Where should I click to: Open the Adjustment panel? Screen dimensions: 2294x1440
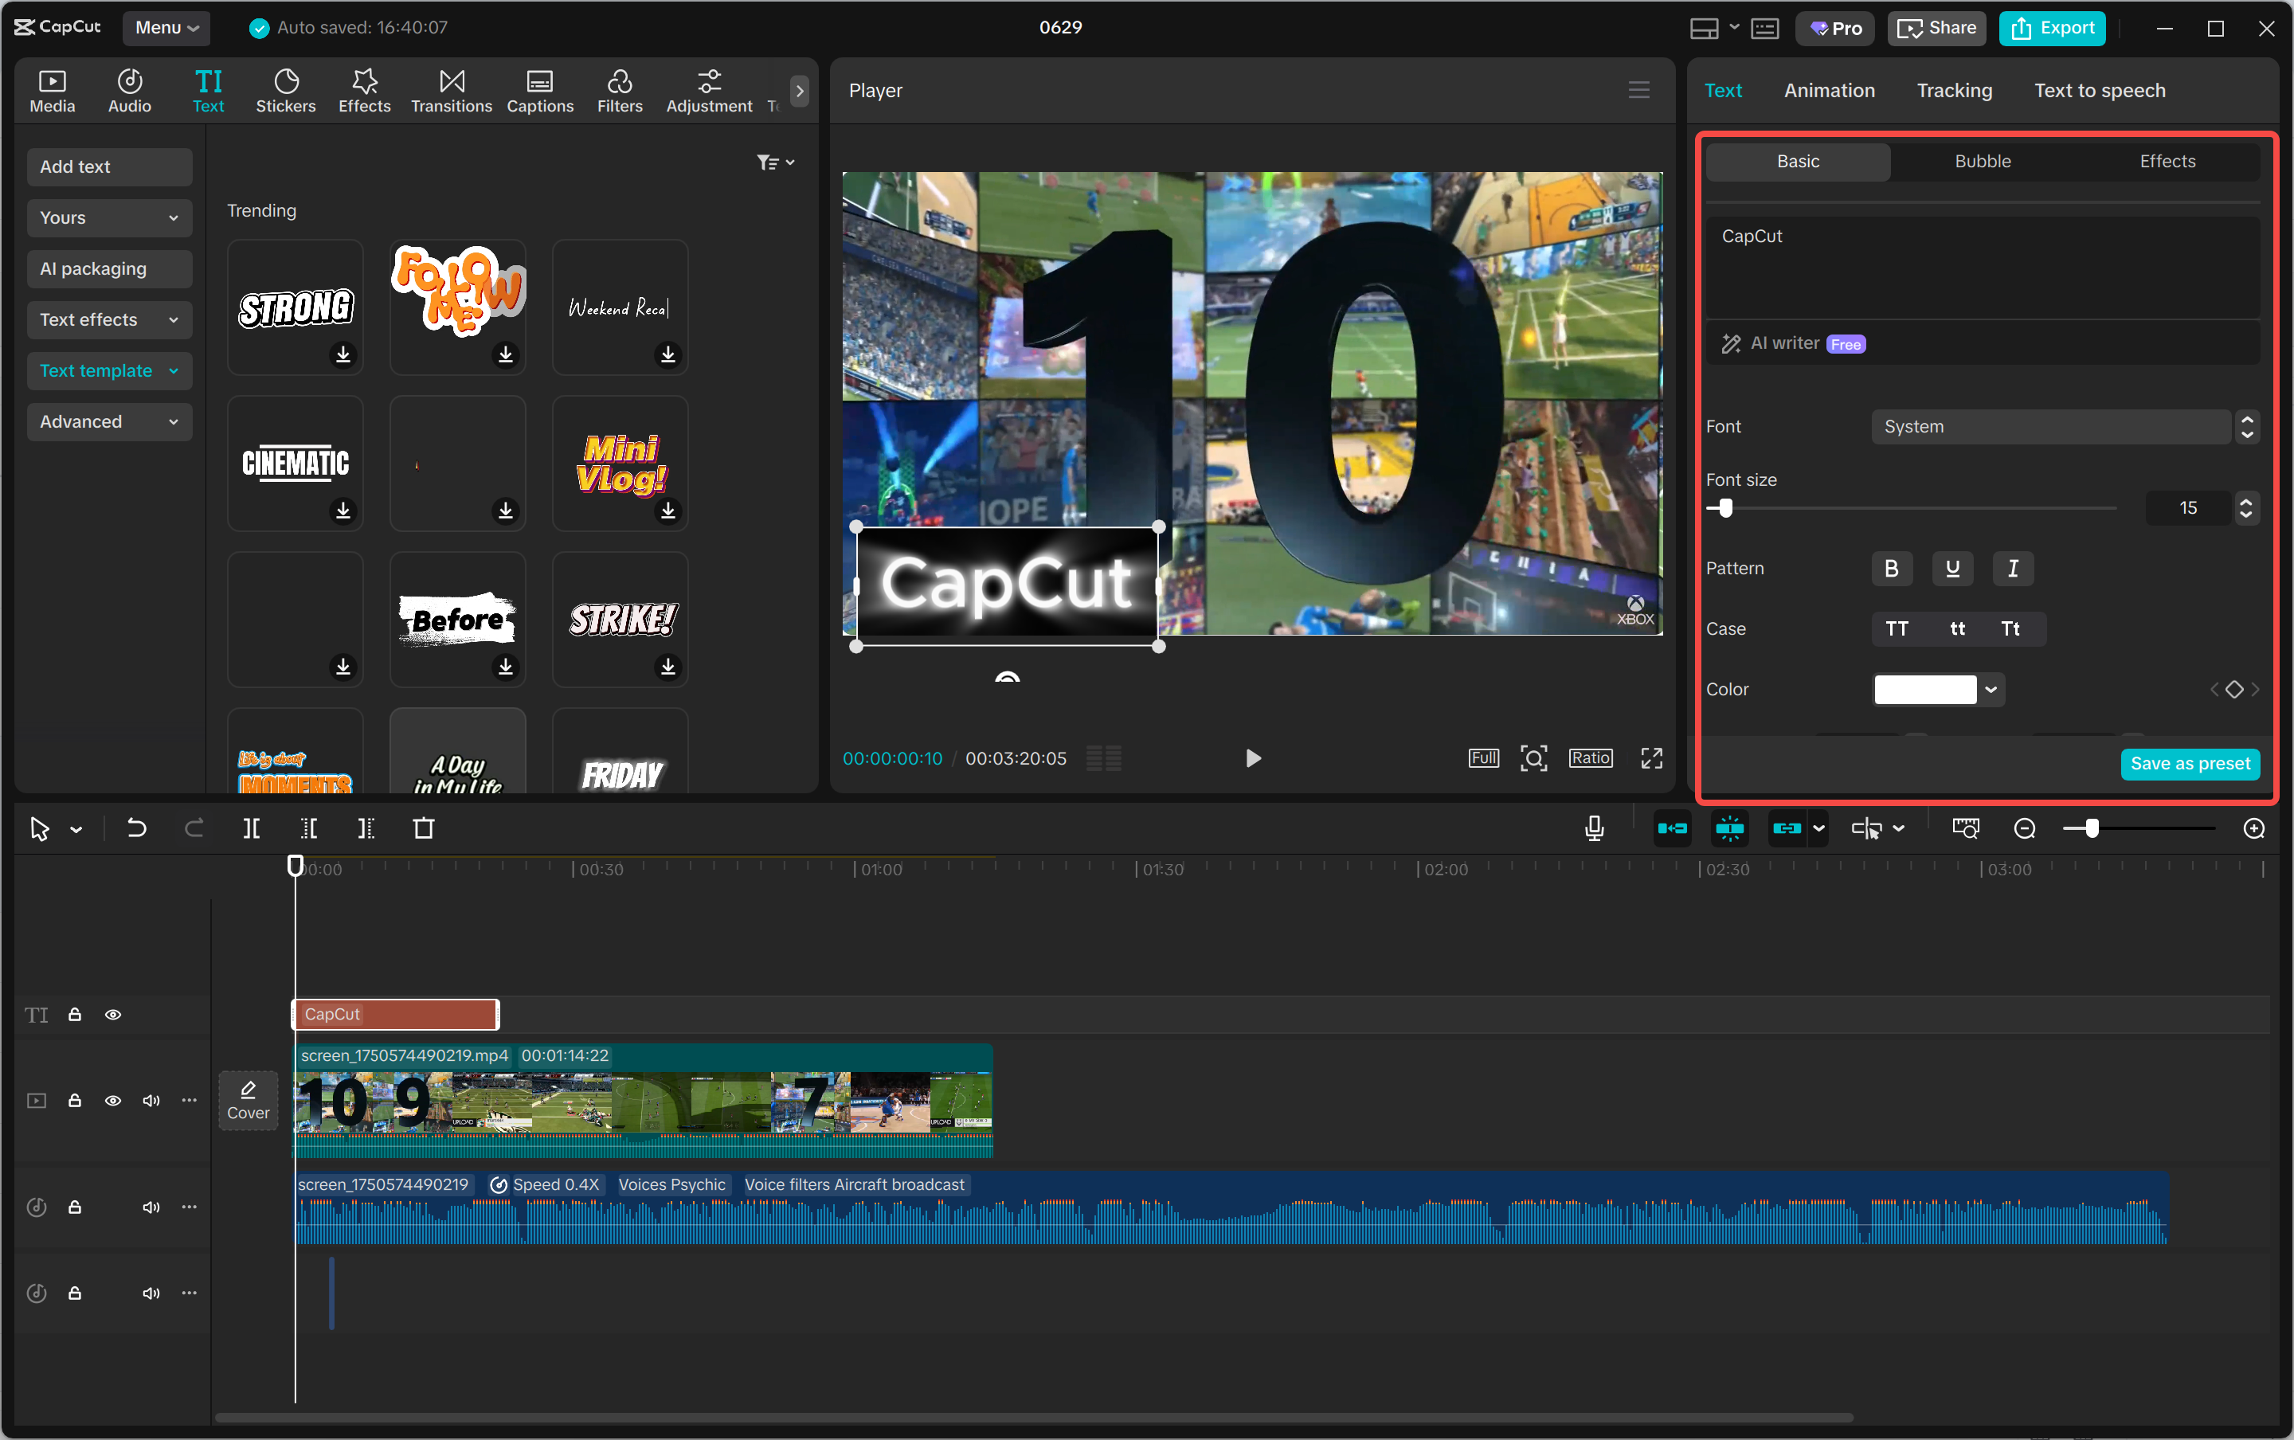pos(707,89)
